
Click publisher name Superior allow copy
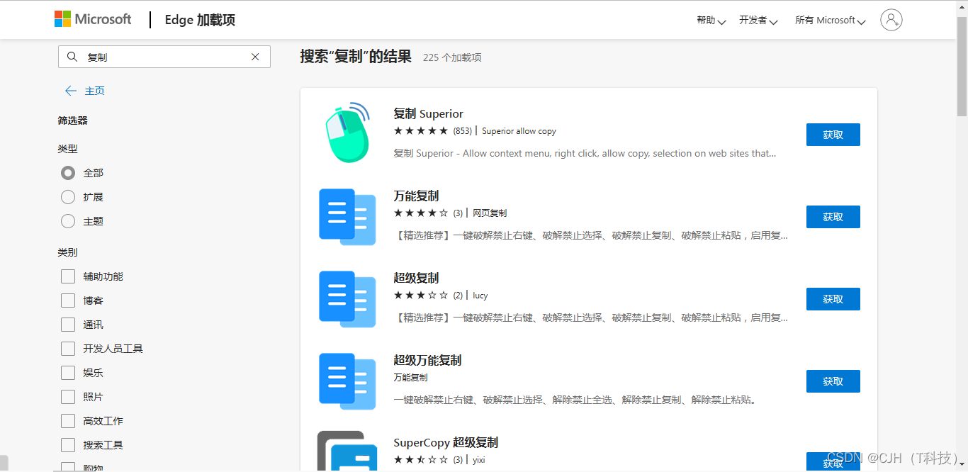(519, 131)
